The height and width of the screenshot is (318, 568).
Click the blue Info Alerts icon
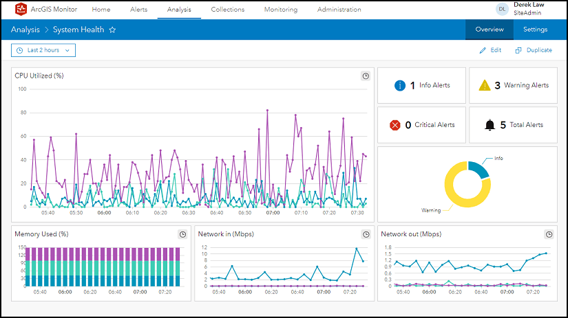[x=400, y=85]
